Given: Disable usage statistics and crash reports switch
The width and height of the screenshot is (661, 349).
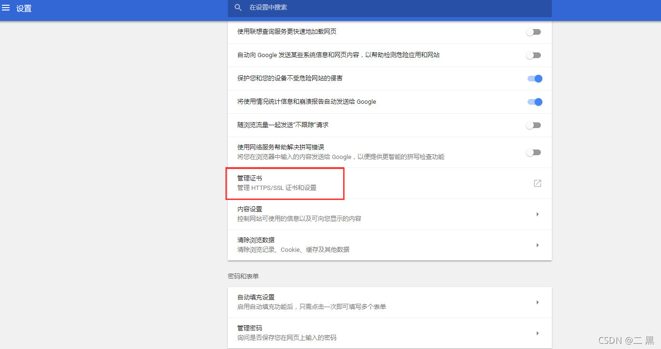Looking at the screenshot, I should pyautogui.click(x=535, y=102).
